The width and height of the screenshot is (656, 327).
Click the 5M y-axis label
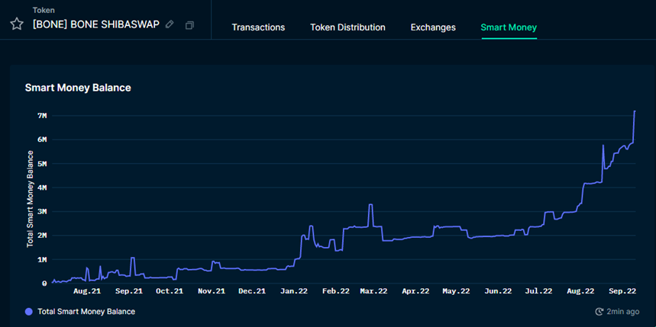[42, 164]
